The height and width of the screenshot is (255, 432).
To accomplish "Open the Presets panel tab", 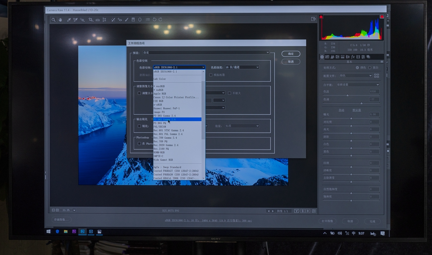I will tap(363, 57).
